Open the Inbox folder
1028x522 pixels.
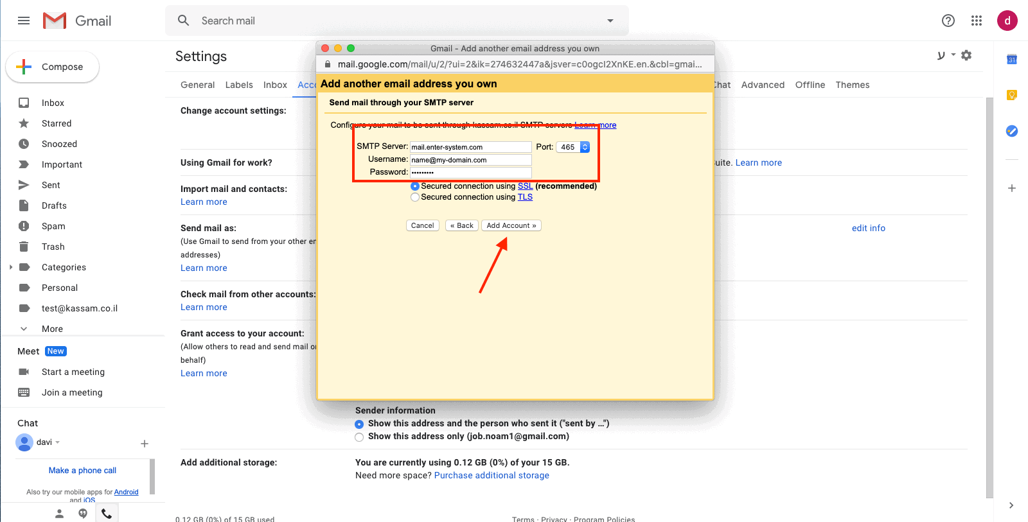pyautogui.click(x=53, y=103)
